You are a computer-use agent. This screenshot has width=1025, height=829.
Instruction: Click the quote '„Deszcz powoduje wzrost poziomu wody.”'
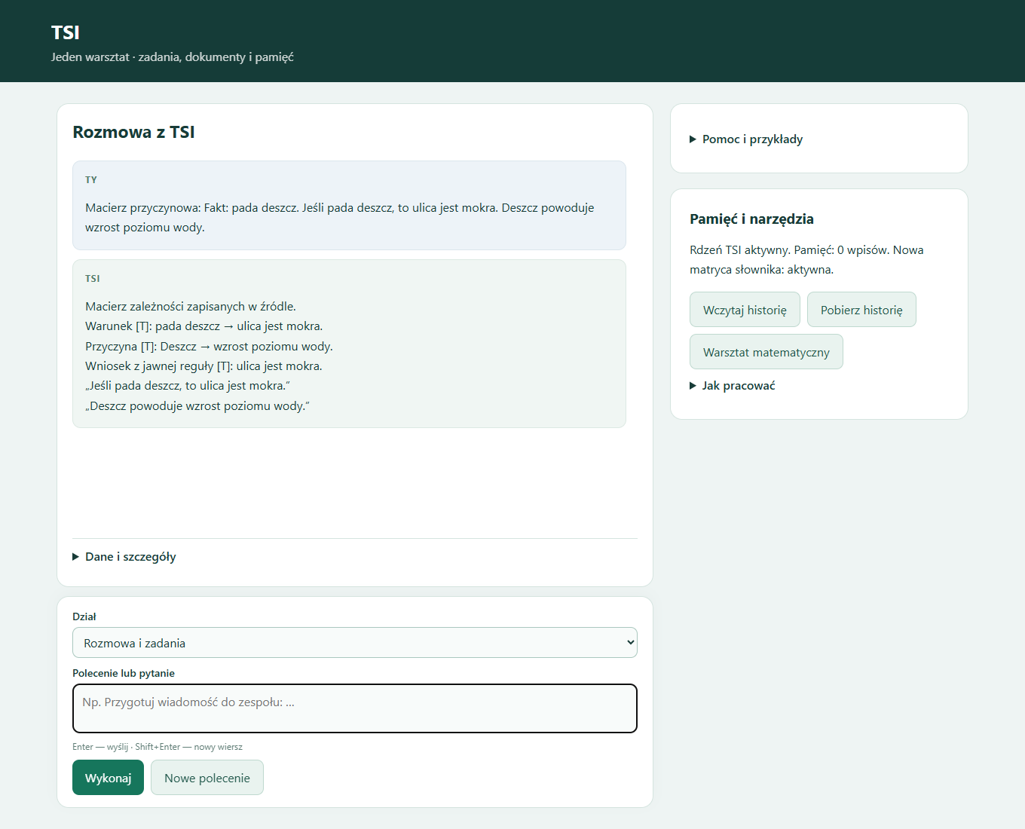pos(197,406)
